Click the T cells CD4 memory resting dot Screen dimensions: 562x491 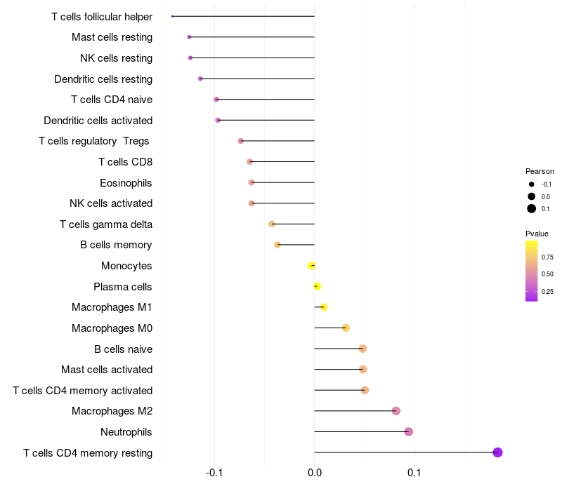pyautogui.click(x=497, y=452)
